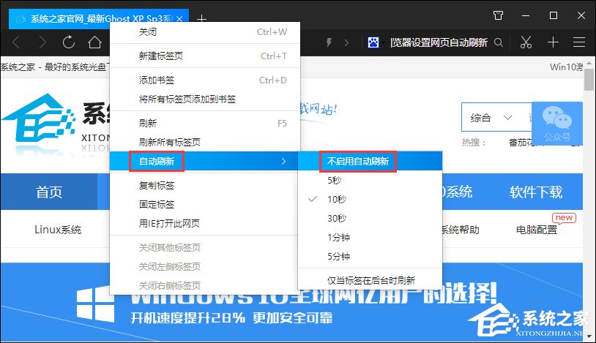Expand the 自动刷新 submenu arrow
Image resolution: width=596 pixels, height=343 pixels.
tap(283, 161)
